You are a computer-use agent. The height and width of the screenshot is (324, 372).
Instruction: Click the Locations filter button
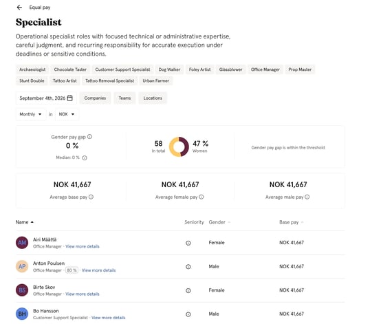[153, 98]
